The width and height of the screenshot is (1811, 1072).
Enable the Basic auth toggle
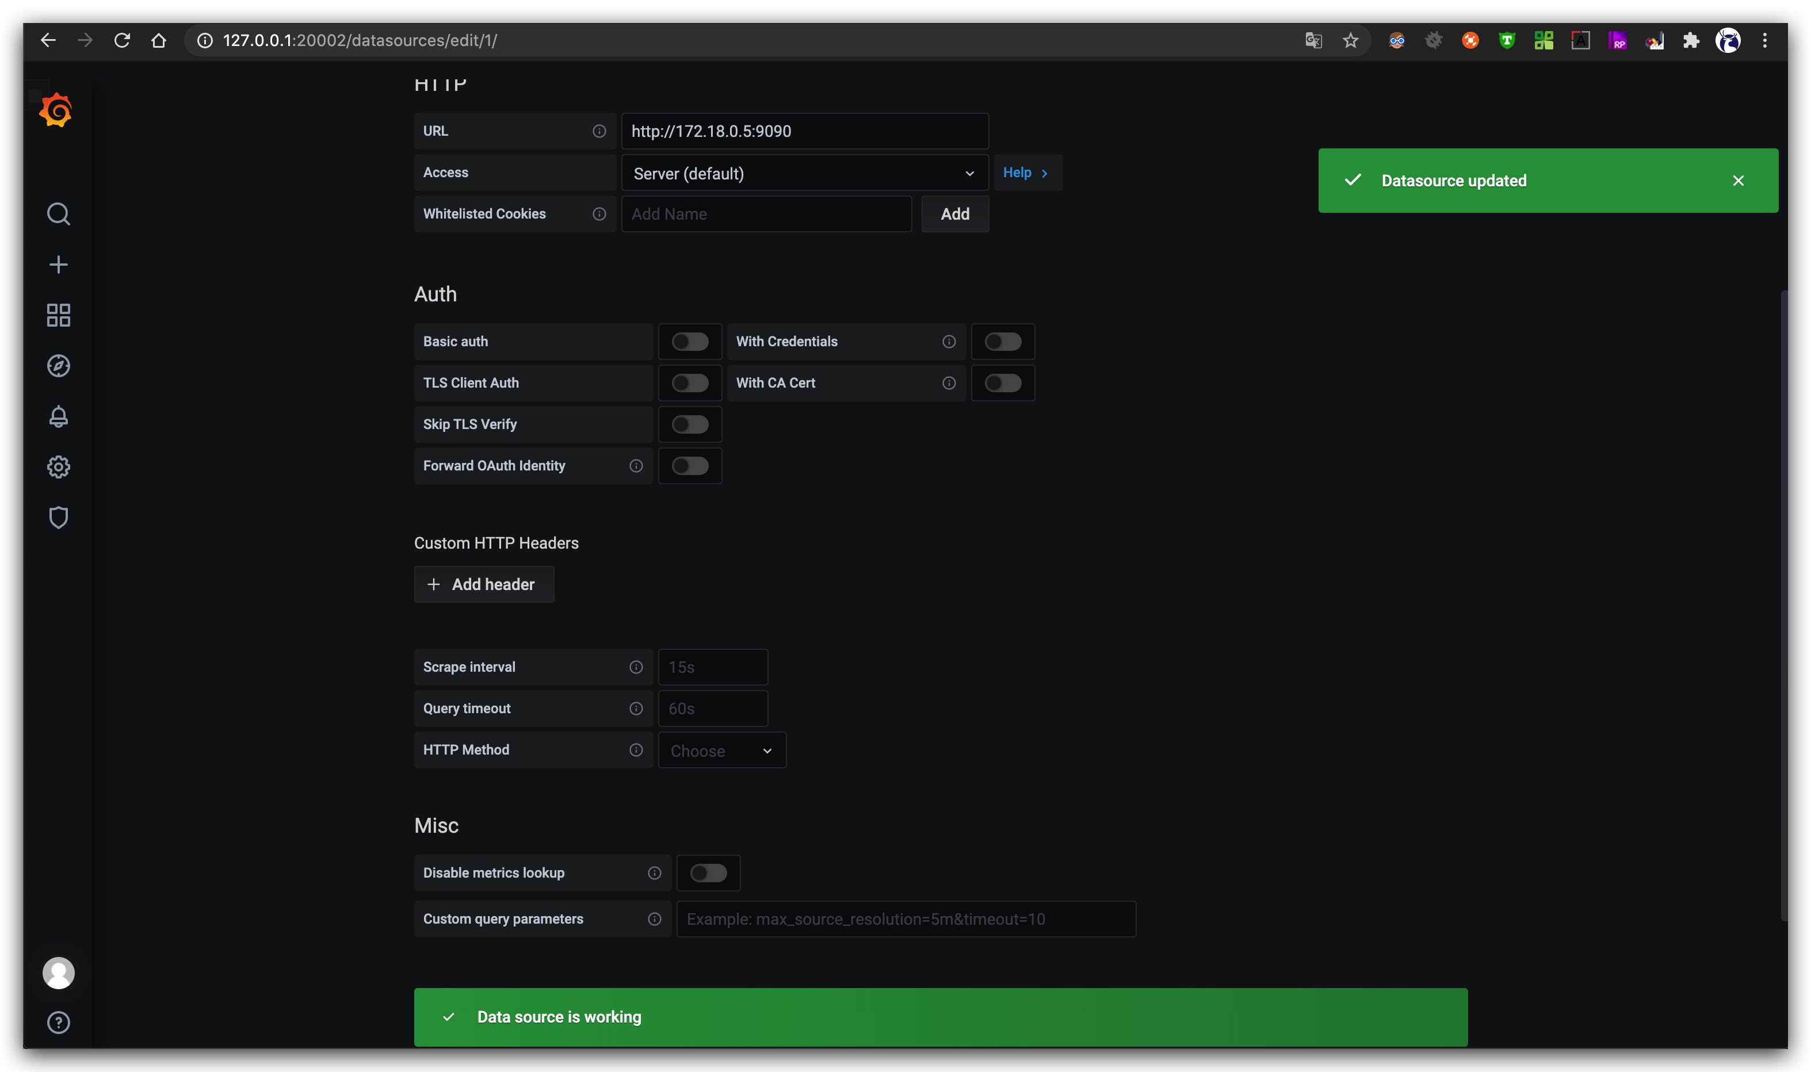point(689,342)
